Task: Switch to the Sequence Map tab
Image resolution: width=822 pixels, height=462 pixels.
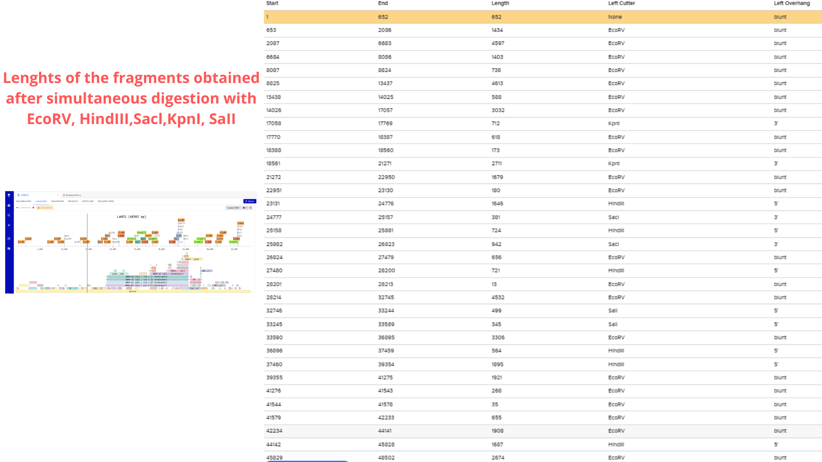Action: tap(24, 201)
